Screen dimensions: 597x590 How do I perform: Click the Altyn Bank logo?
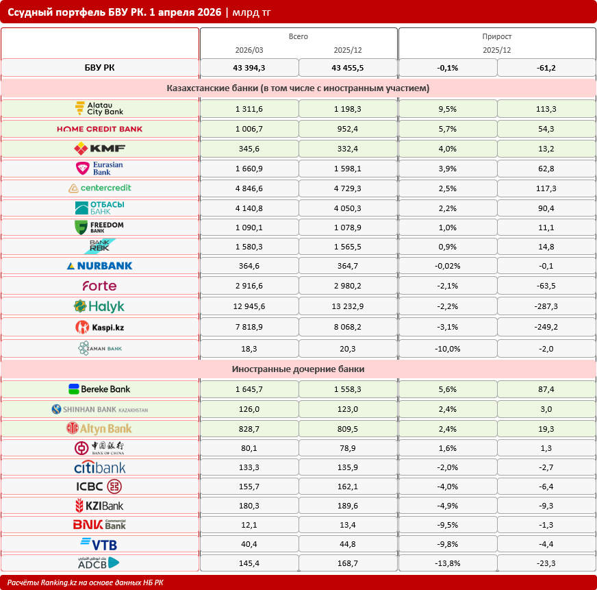(99, 428)
